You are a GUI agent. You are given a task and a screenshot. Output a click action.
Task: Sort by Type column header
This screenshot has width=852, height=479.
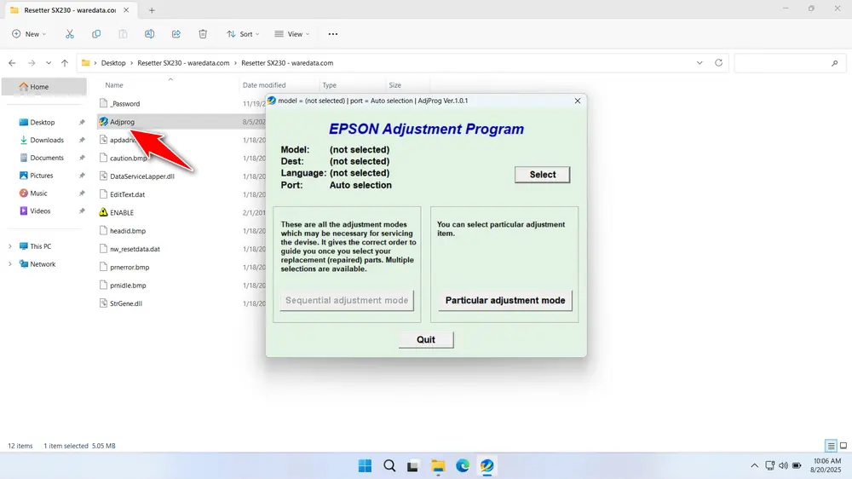[x=329, y=85]
